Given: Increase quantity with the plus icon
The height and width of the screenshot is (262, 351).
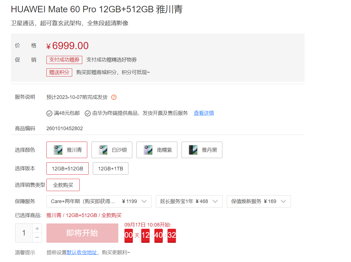Looking at the screenshot, I should click(x=37, y=228).
